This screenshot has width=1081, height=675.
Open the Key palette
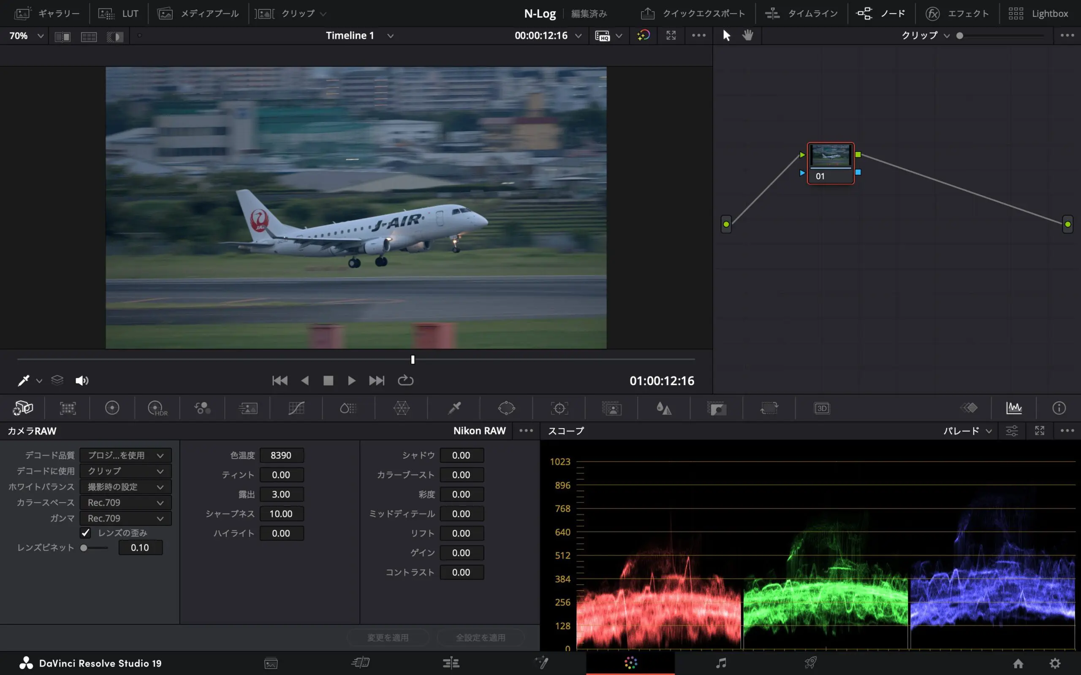(x=717, y=408)
